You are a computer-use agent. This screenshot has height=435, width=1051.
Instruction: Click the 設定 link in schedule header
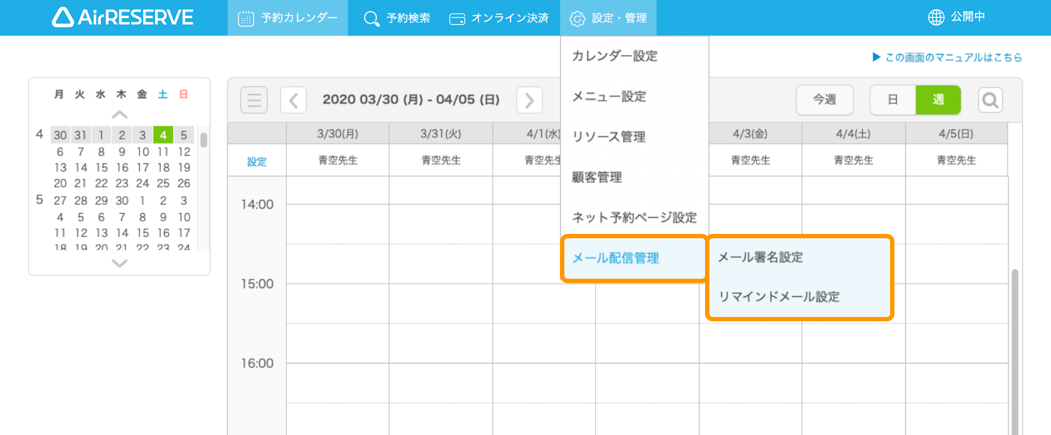tap(257, 162)
